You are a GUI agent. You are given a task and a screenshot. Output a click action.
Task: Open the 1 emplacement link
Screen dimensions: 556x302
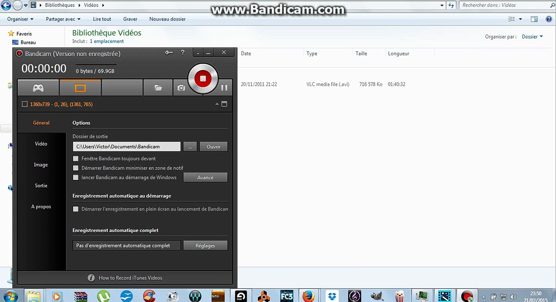[x=107, y=41]
